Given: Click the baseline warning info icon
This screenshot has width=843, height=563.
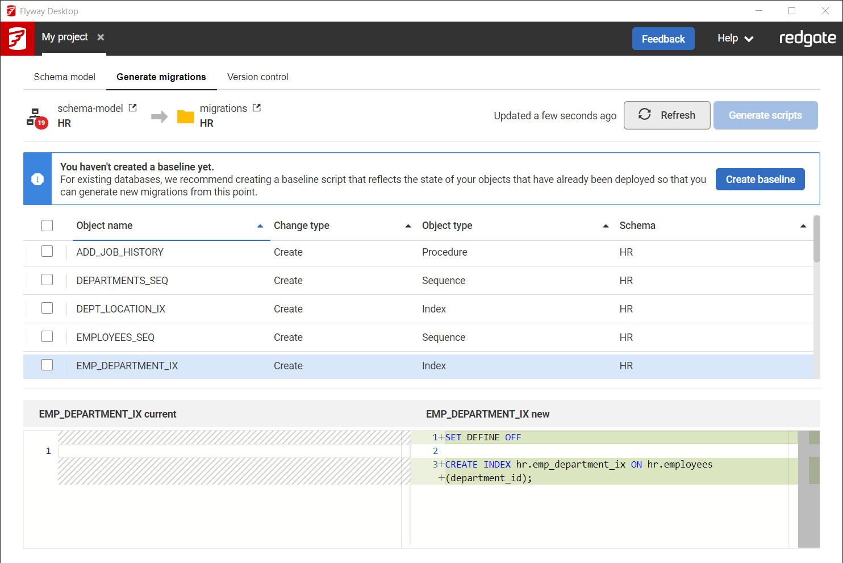Looking at the screenshot, I should [x=37, y=180].
